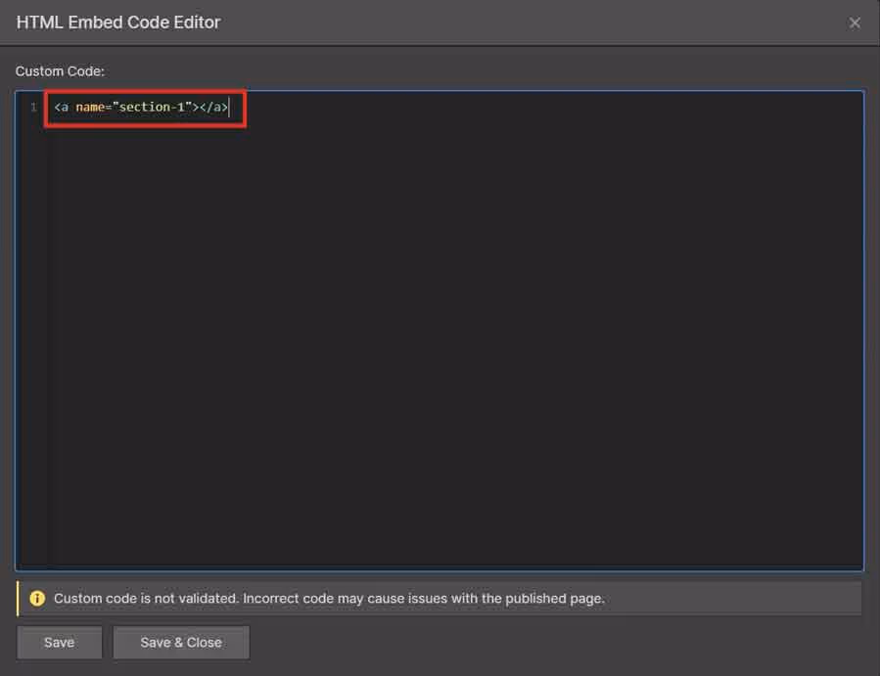Click the closing </a> tag
Screen dimensions: 880x676
(213, 107)
